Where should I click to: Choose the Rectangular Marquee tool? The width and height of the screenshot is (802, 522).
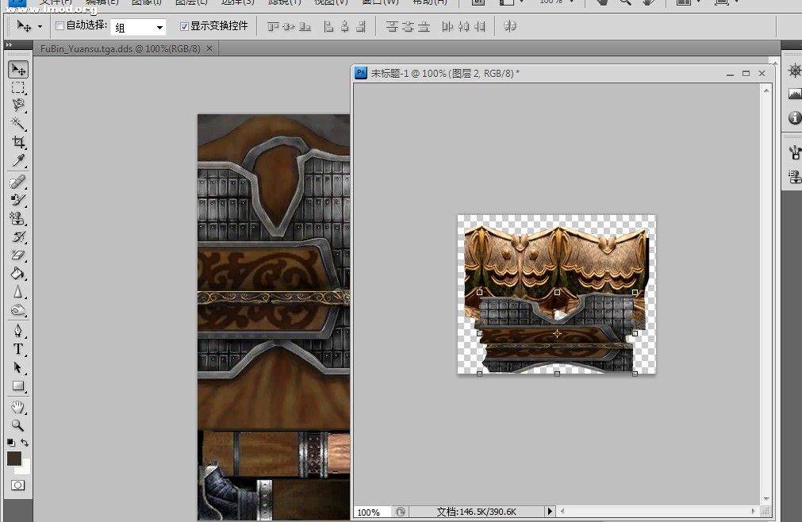[17, 87]
